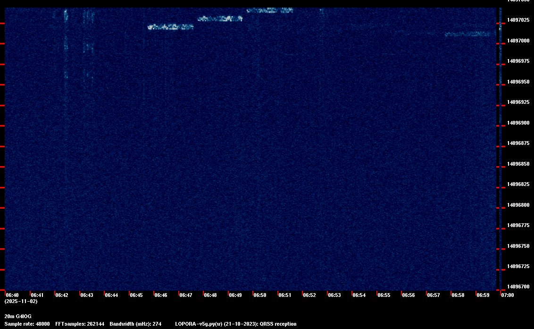Click the 14096725 frequency label
The image size is (534, 329).
518,266
